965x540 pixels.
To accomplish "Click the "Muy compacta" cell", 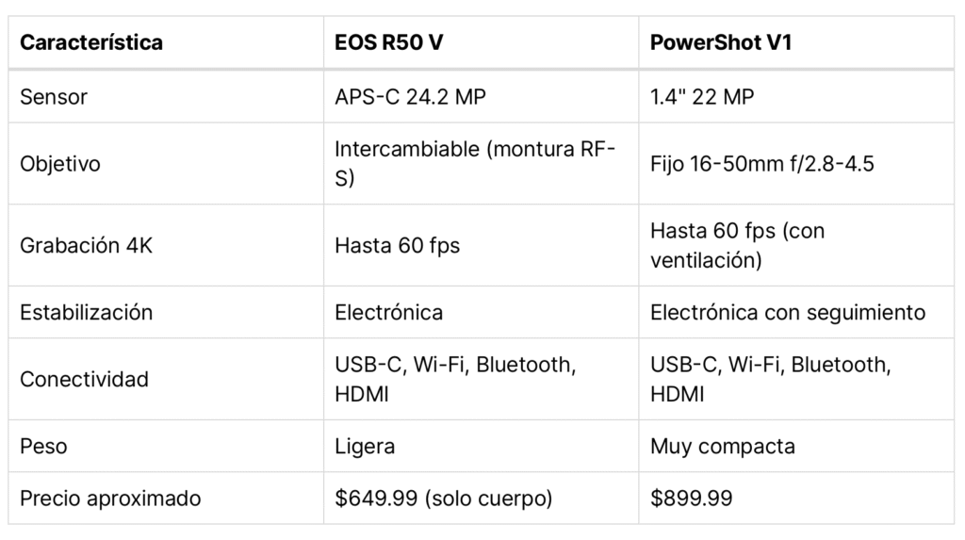I will tap(723, 446).
